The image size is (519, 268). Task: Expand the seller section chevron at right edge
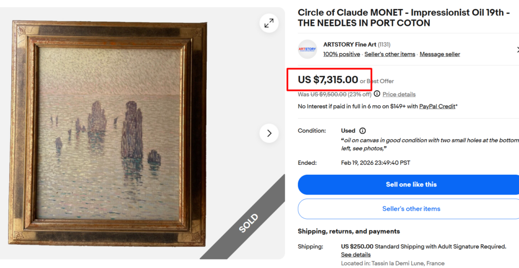517,50
